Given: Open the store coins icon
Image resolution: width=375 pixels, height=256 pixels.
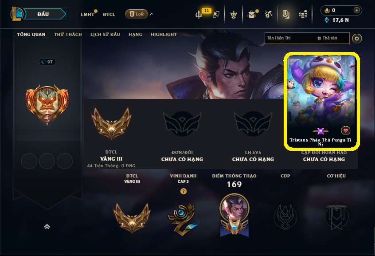Looking at the screenshot, I should [x=303, y=15].
